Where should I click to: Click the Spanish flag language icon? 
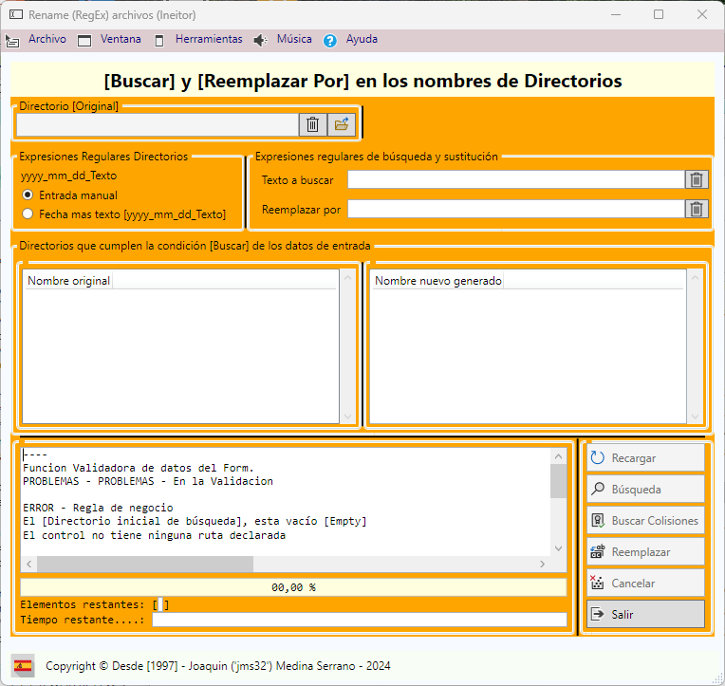pyautogui.click(x=23, y=666)
